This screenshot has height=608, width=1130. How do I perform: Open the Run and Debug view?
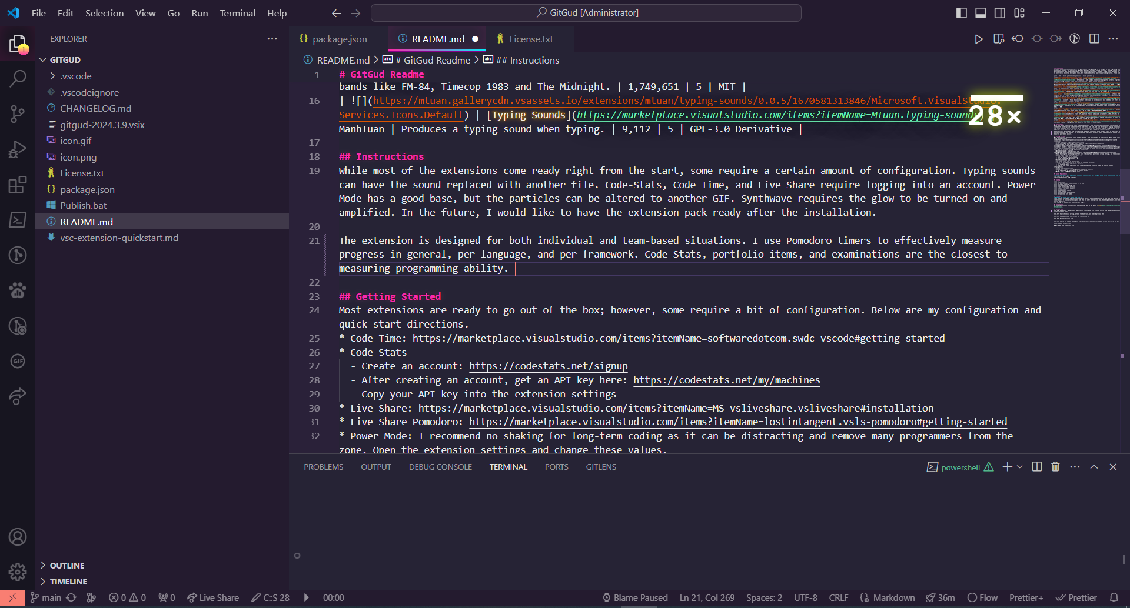coord(18,149)
